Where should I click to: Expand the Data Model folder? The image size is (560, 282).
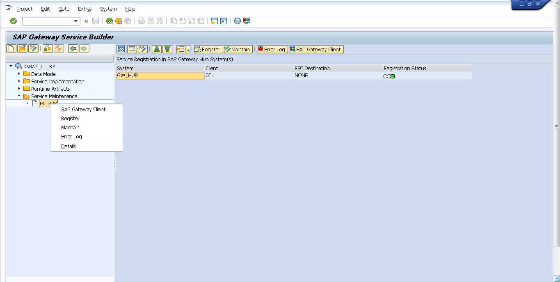(x=19, y=74)
